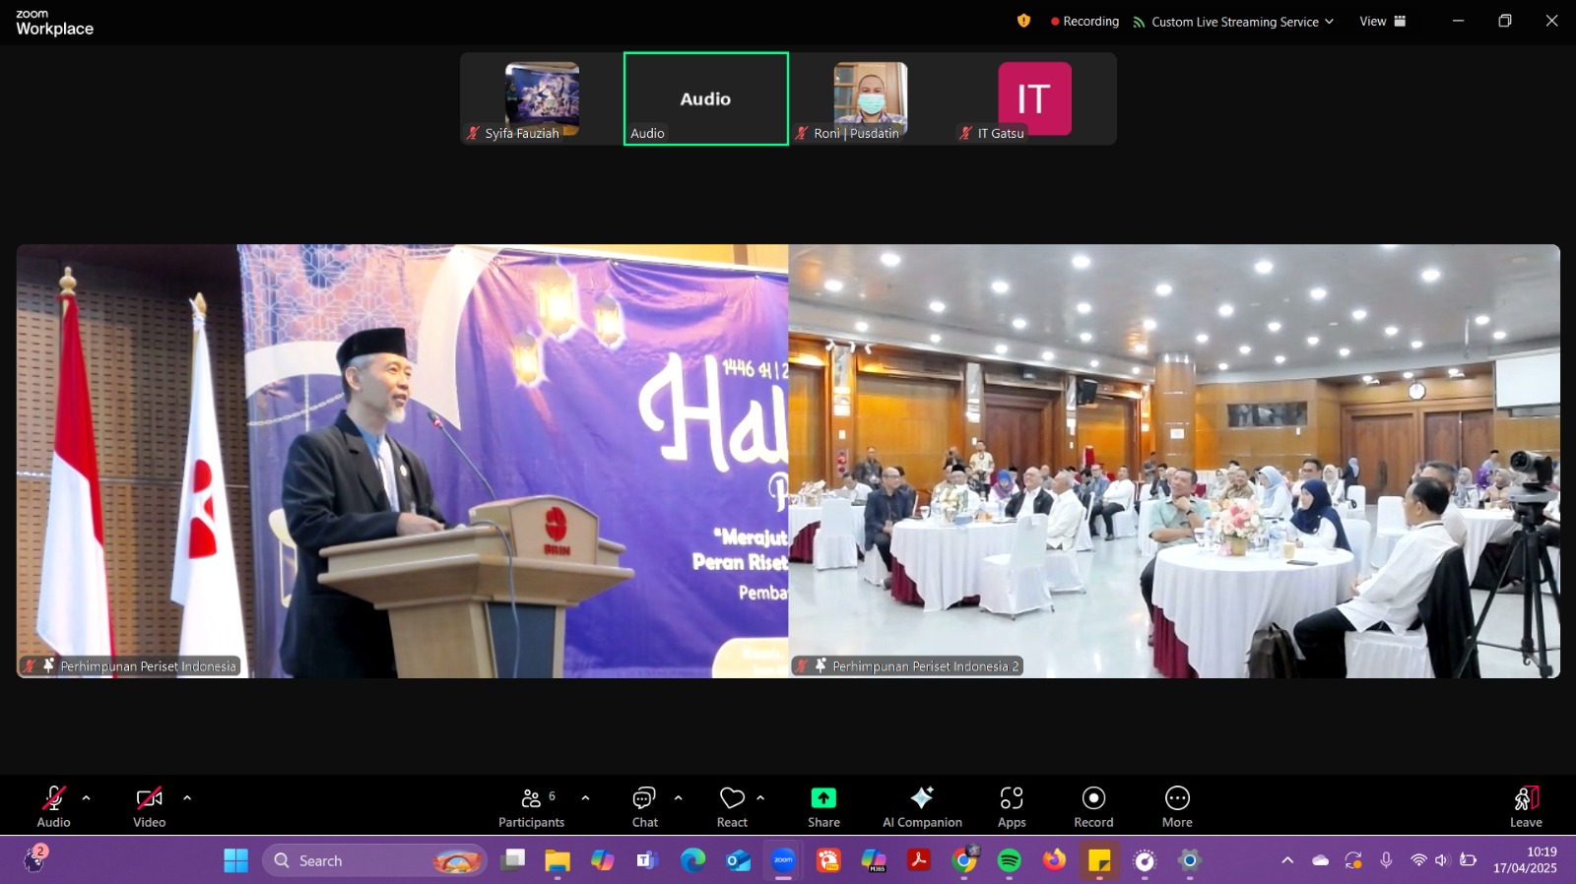Open the More options menu
This screenshot has height=884, width=1576.
(x=1177, y=806)
